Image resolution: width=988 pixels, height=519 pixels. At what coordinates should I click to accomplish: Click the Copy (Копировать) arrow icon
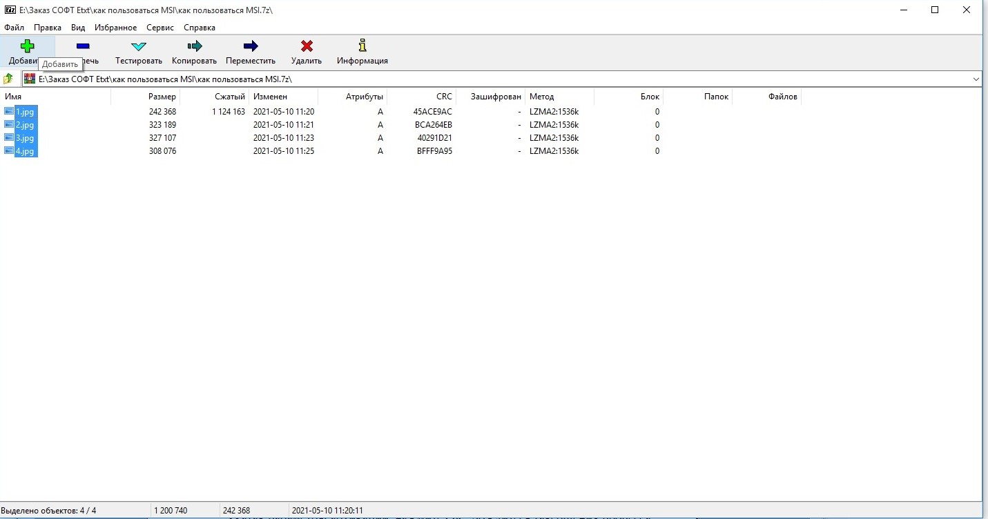coord(195,47)
